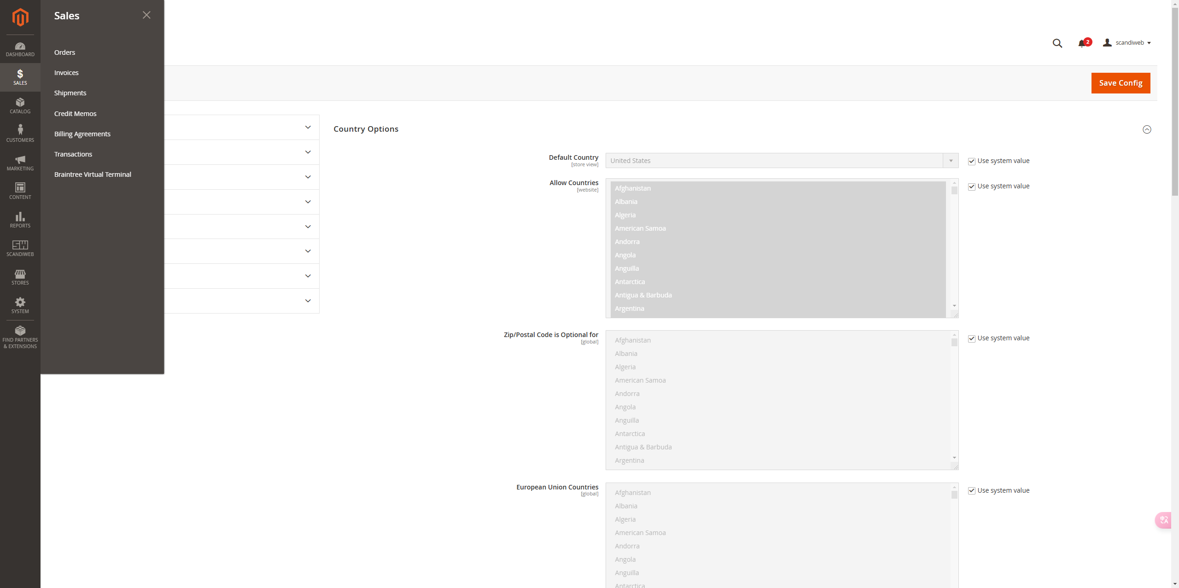Open Credit Memos from Sales menu
The image size is (1179, 588).
coord(75,114)
